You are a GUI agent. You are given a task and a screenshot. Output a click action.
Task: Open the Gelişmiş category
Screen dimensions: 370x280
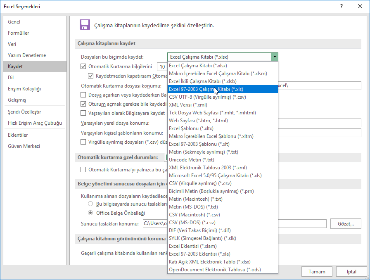coord(35,100)
